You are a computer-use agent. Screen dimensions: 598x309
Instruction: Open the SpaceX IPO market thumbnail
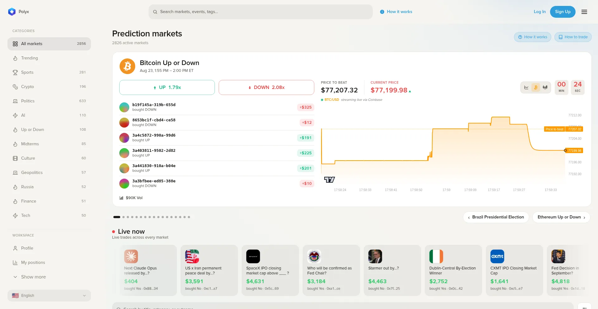tap(253, 256)
